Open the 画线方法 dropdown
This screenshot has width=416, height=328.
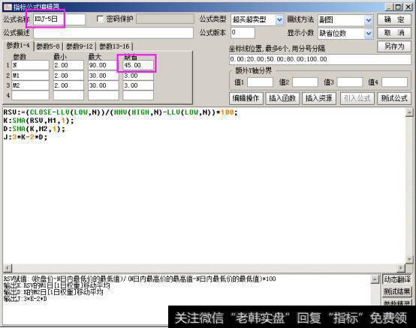[x=368, y=20]
